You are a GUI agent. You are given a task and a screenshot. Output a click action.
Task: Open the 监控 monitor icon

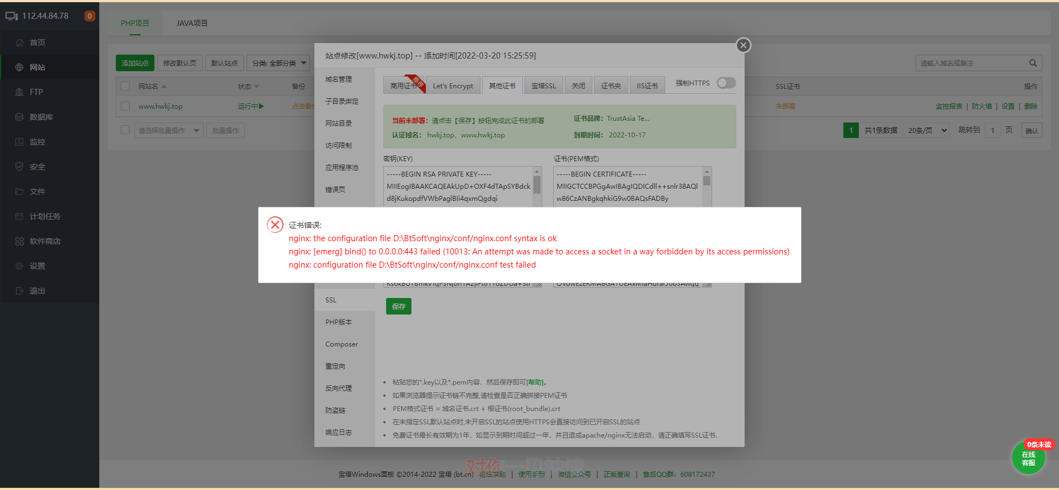(x=19, y=142)
